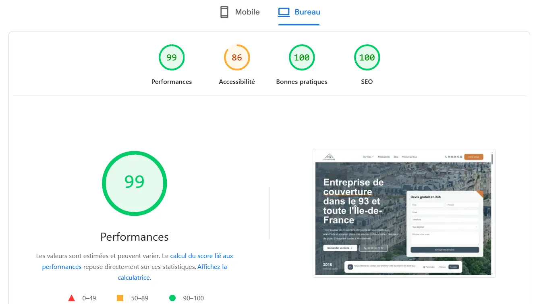Click the Performances label under the gauge
Viewport: 537px width, 304px height.
coord(172,81)
